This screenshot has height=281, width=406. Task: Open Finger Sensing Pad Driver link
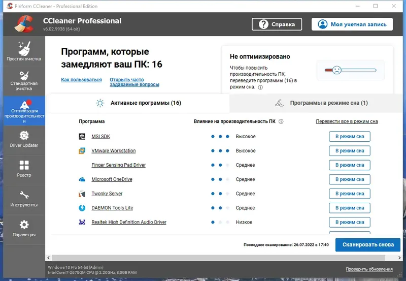(x=119, y=165)
